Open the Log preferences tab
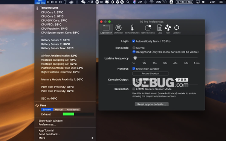This screenshot has width=226, height=141. tap(160, 29)
